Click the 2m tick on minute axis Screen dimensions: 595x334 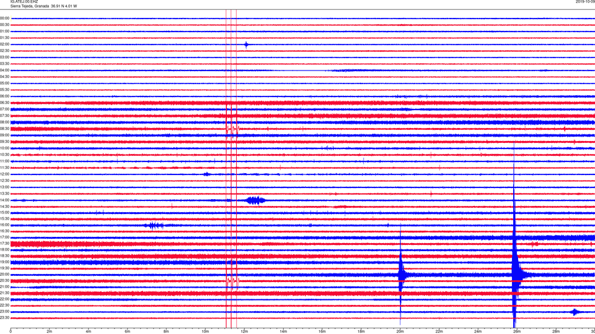[50, 332]
